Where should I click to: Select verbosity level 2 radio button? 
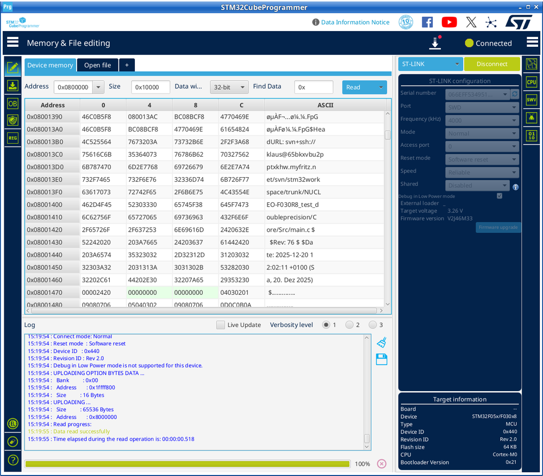[349, 325]
